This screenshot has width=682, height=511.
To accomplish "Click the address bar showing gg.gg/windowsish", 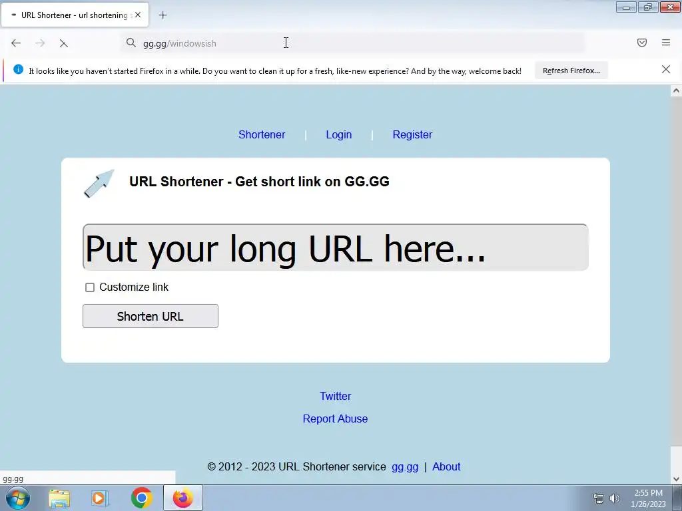I will [x=352, y=43].
